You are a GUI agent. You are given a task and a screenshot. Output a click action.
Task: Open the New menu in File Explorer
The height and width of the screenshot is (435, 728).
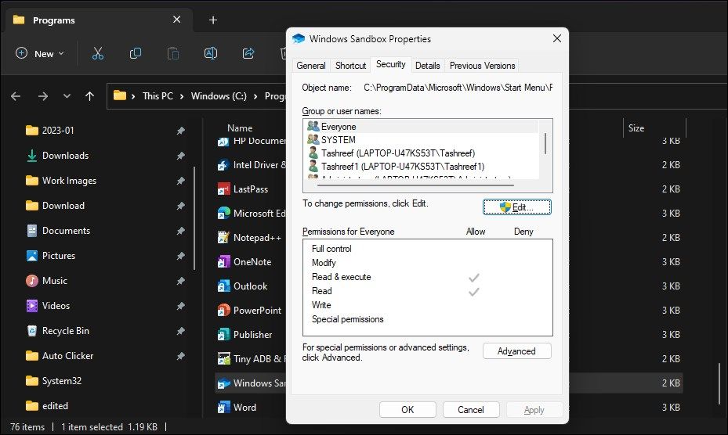[39, 53]
